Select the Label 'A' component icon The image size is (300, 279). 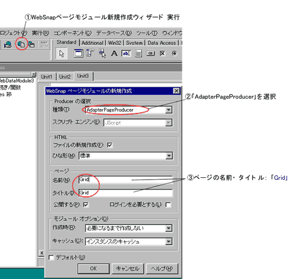pyautogui.click(x=114, y=53)
